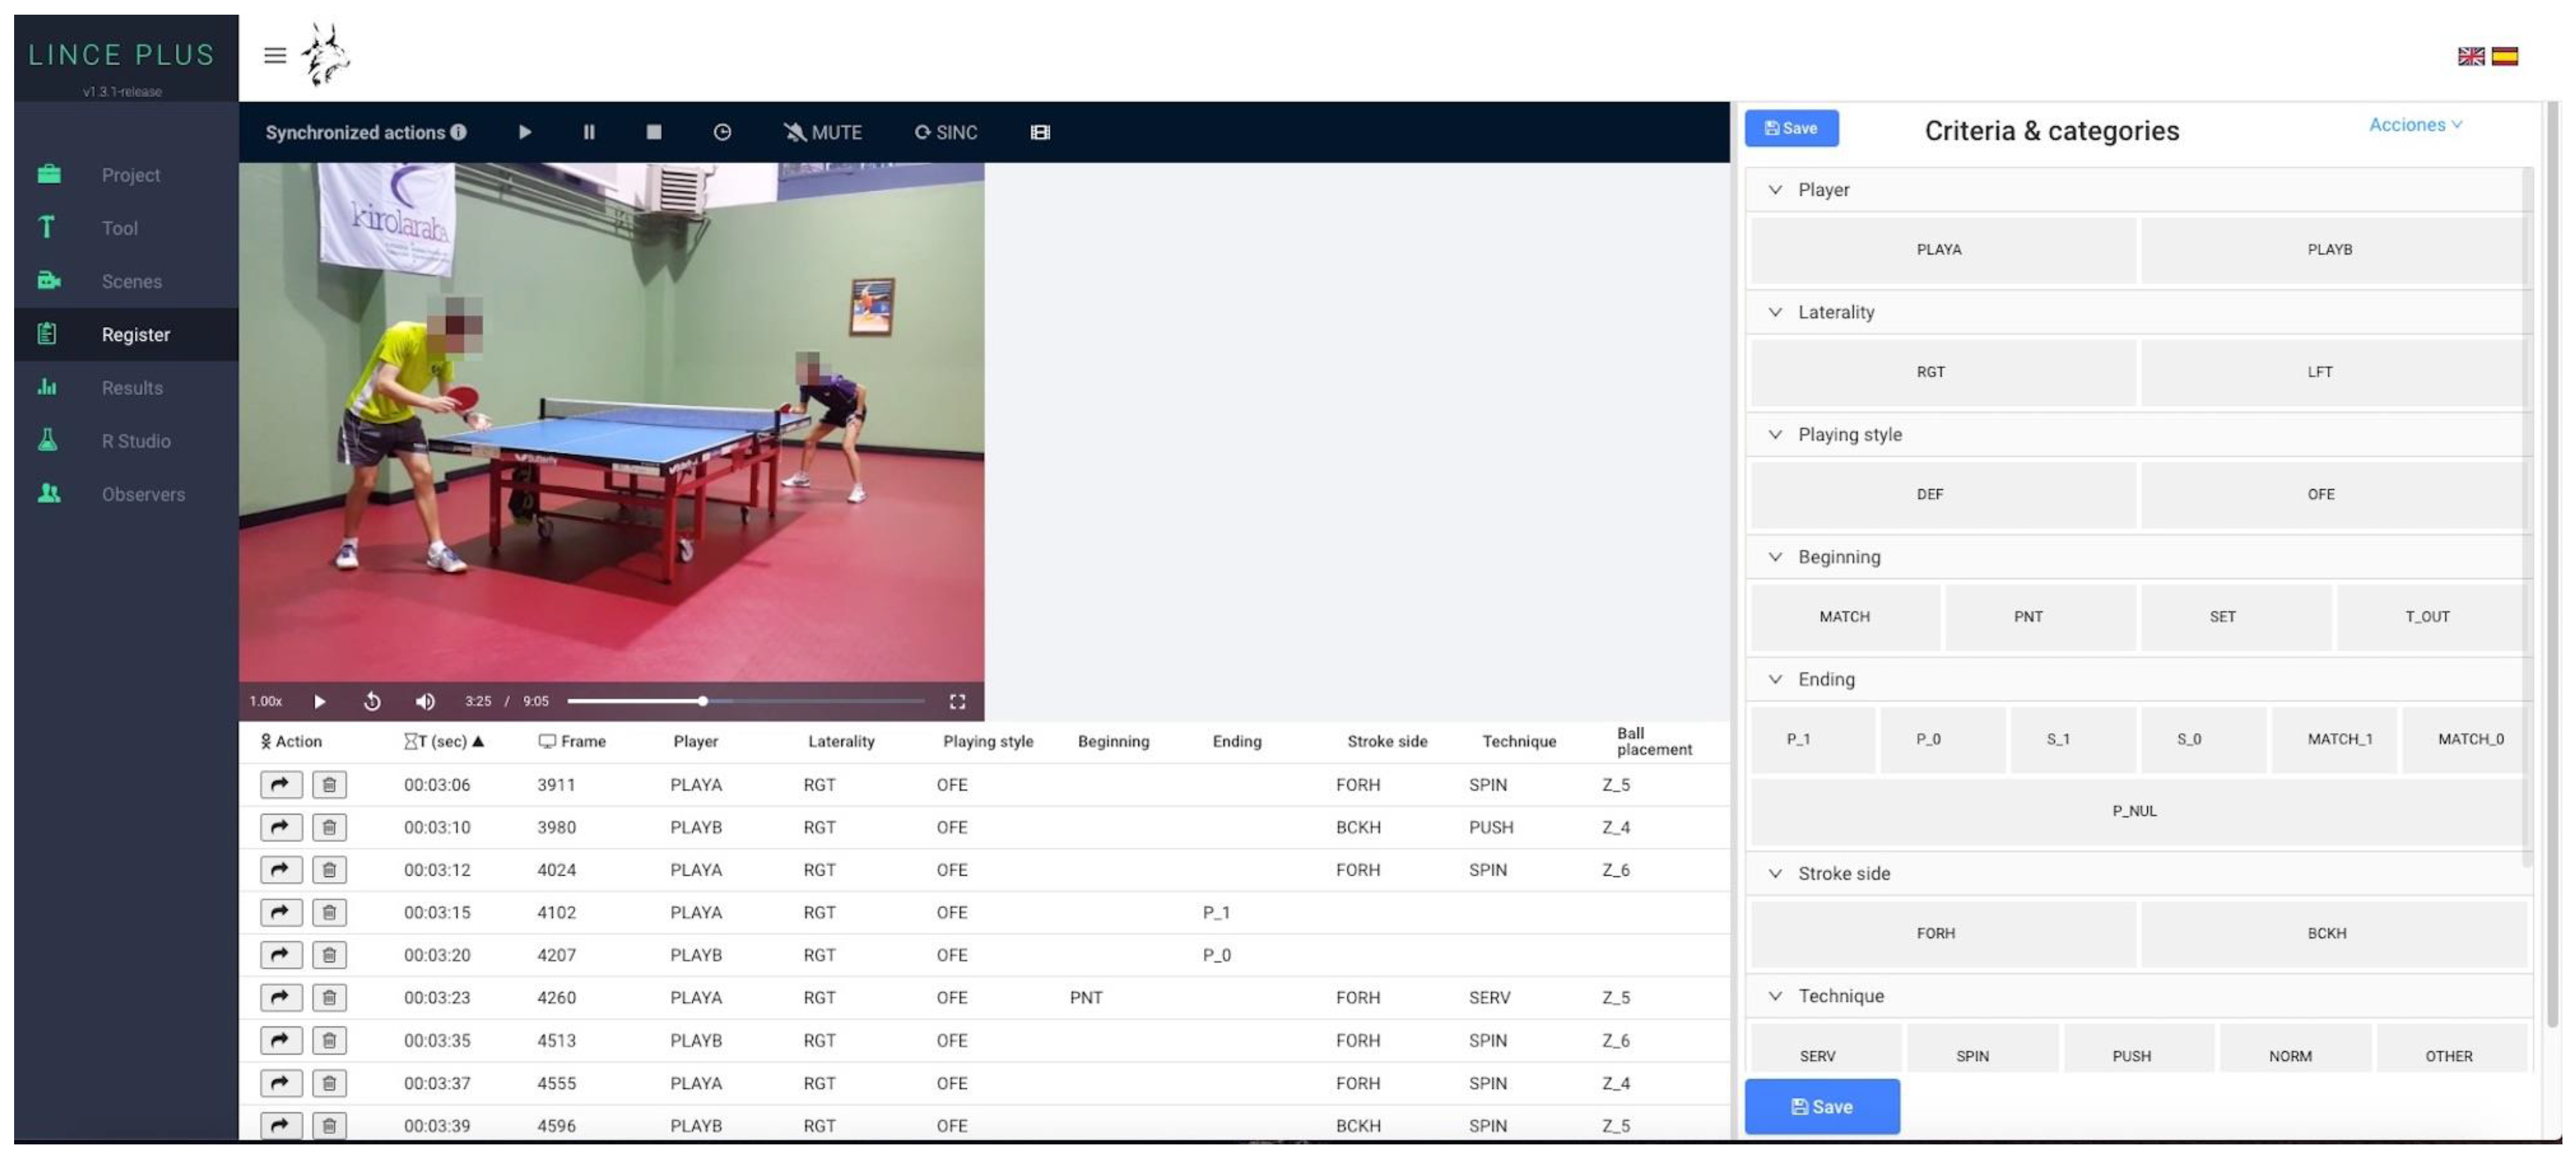Click the play icon in Synchronized actions toolbar
Image resolution: width=2576 pixels, height=1154 pixels.
coord(525,132)
